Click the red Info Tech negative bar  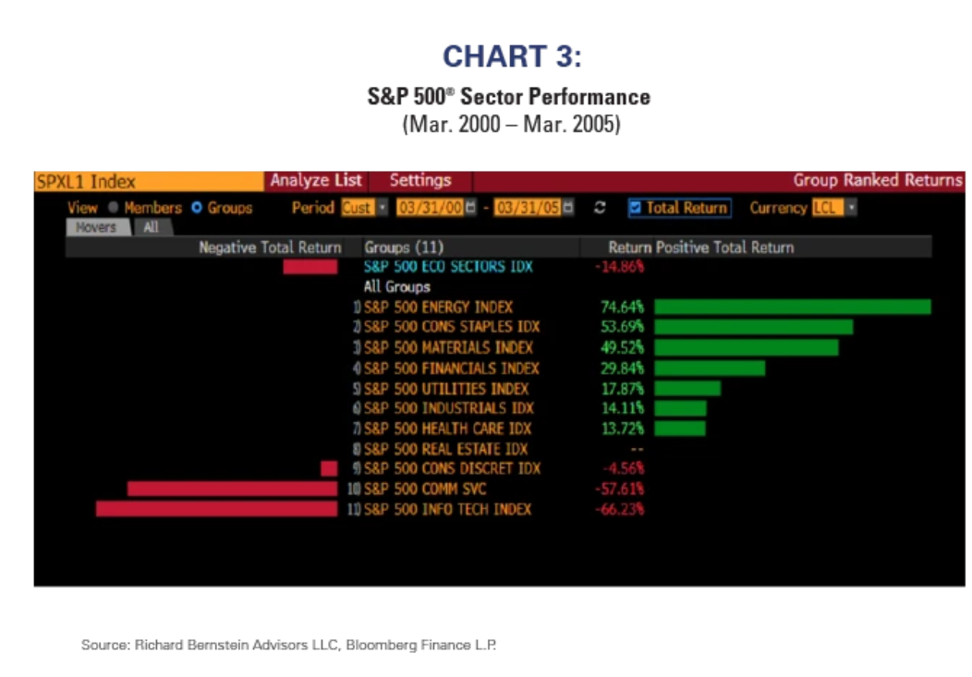pyautogui.click(x=217, y=509)
